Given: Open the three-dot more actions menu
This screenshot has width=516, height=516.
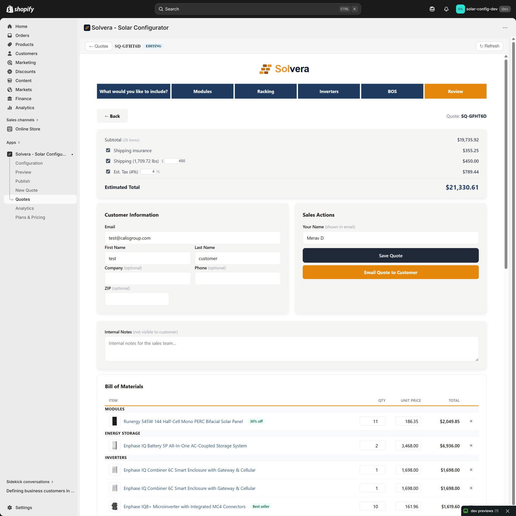Looking at the screenshot, I should [505, 28].
